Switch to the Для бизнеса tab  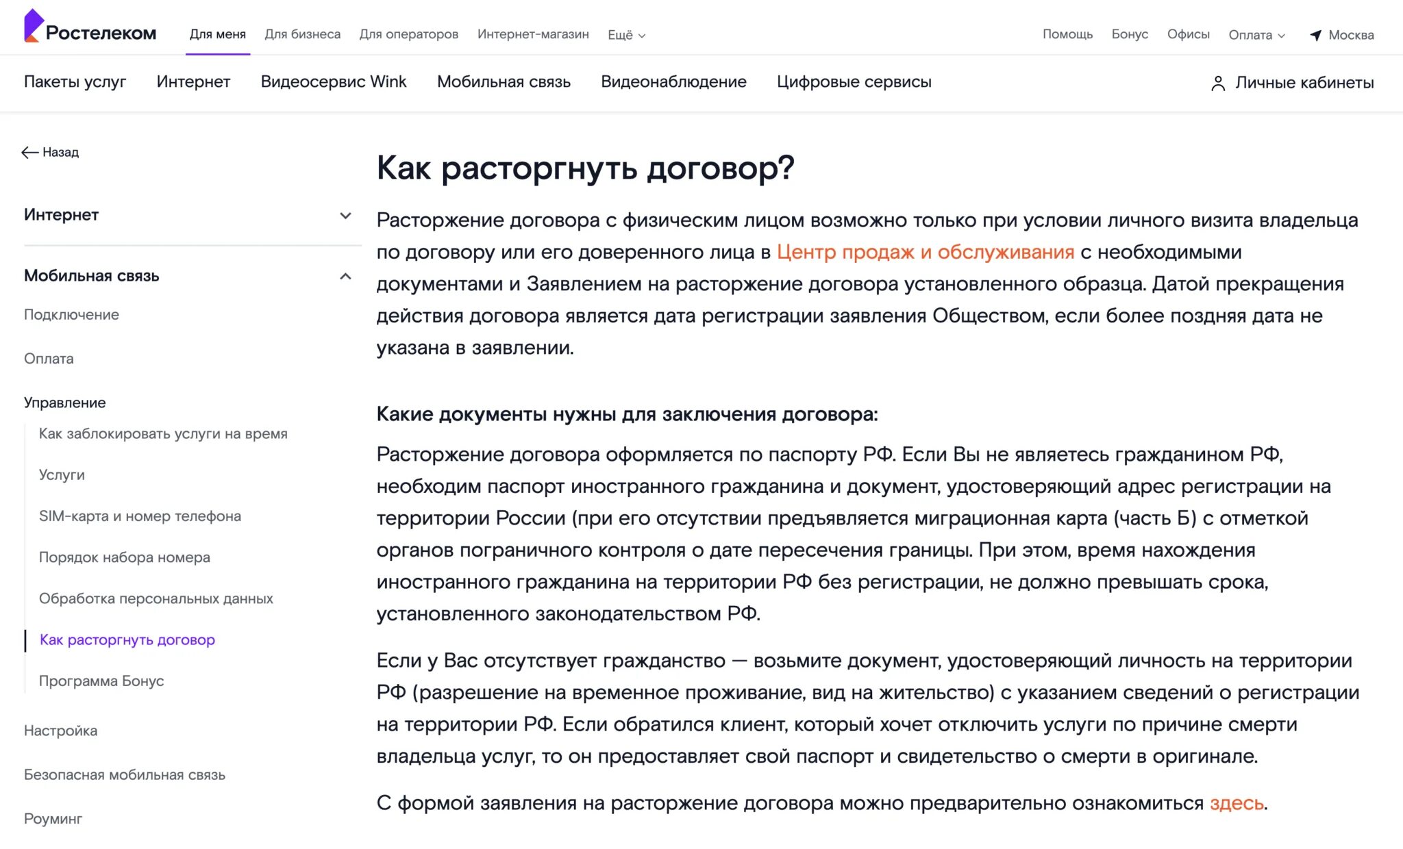(x=302, y=34)
